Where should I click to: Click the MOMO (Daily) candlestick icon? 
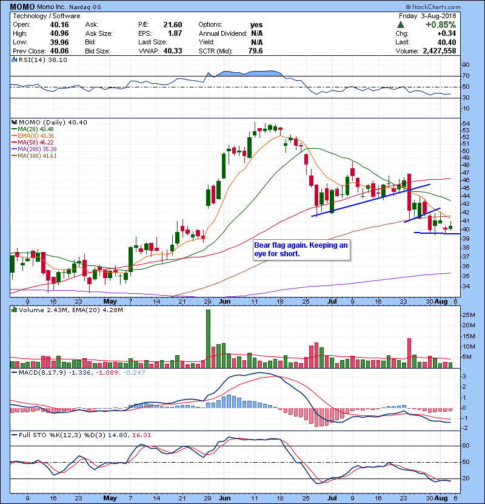click(x=14, y=122)
